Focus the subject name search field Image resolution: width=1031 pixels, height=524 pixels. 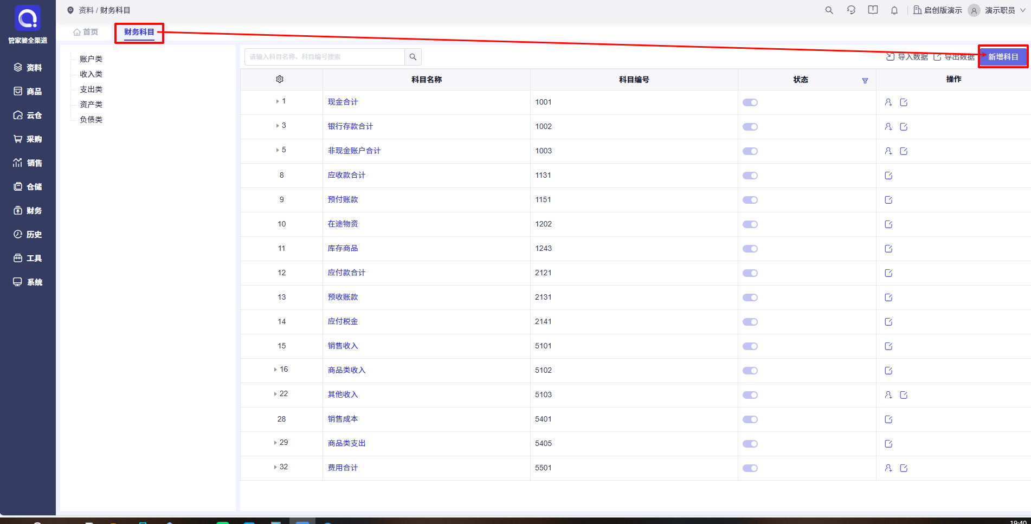point(325,57)
